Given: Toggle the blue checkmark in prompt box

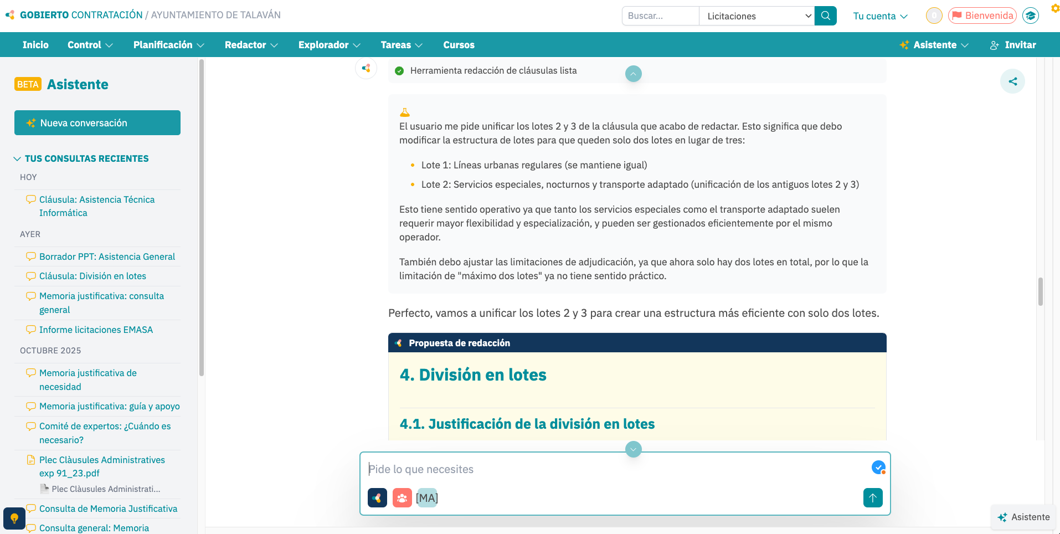Looking at the screenshot, I should pos(878,468).
